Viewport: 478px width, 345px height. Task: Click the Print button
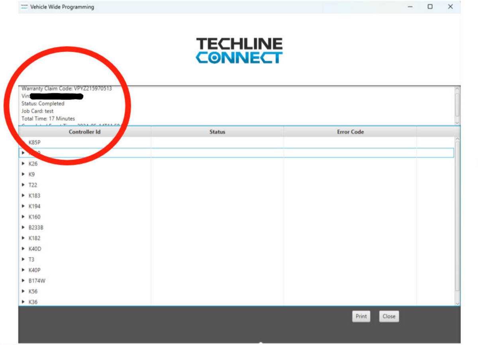(x=361, y=316)
